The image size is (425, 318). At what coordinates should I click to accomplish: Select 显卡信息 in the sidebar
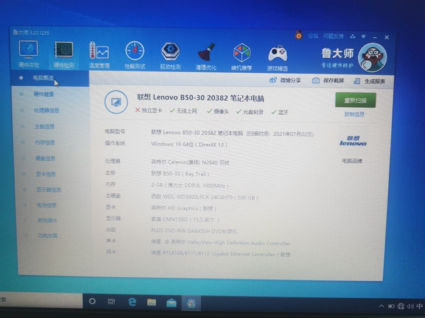coord(46,174)
